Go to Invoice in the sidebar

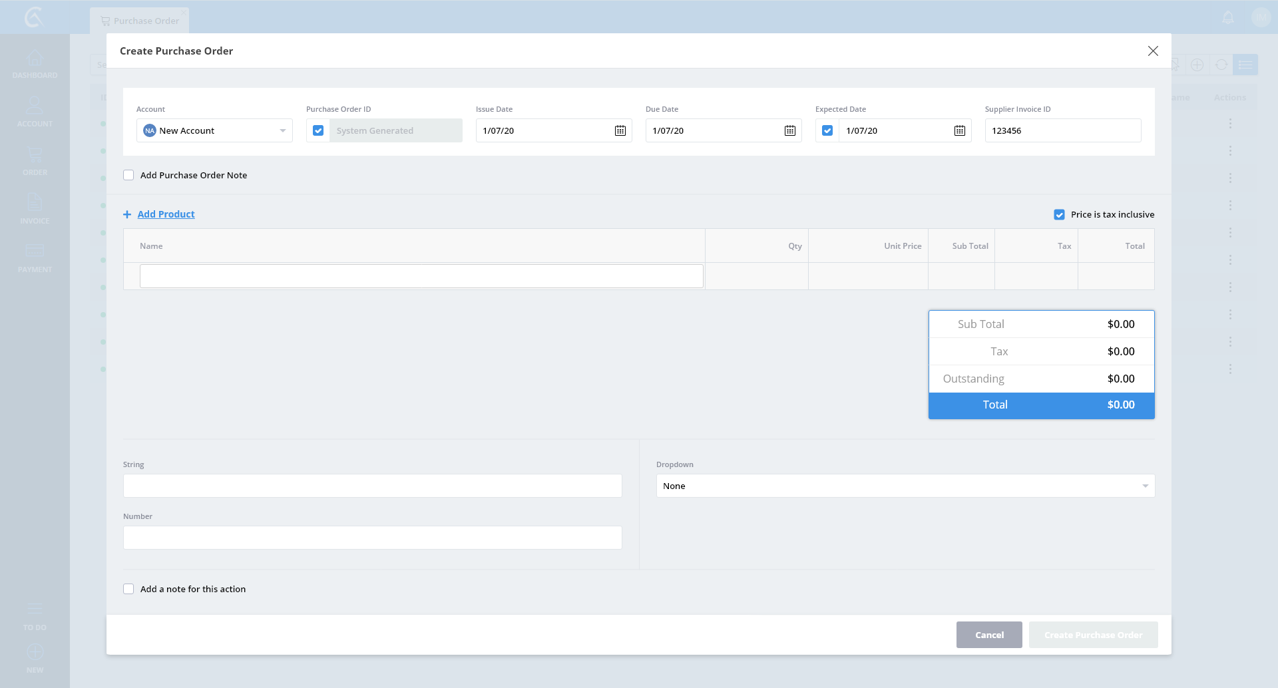pyautogui.click(x=35, y=209)
